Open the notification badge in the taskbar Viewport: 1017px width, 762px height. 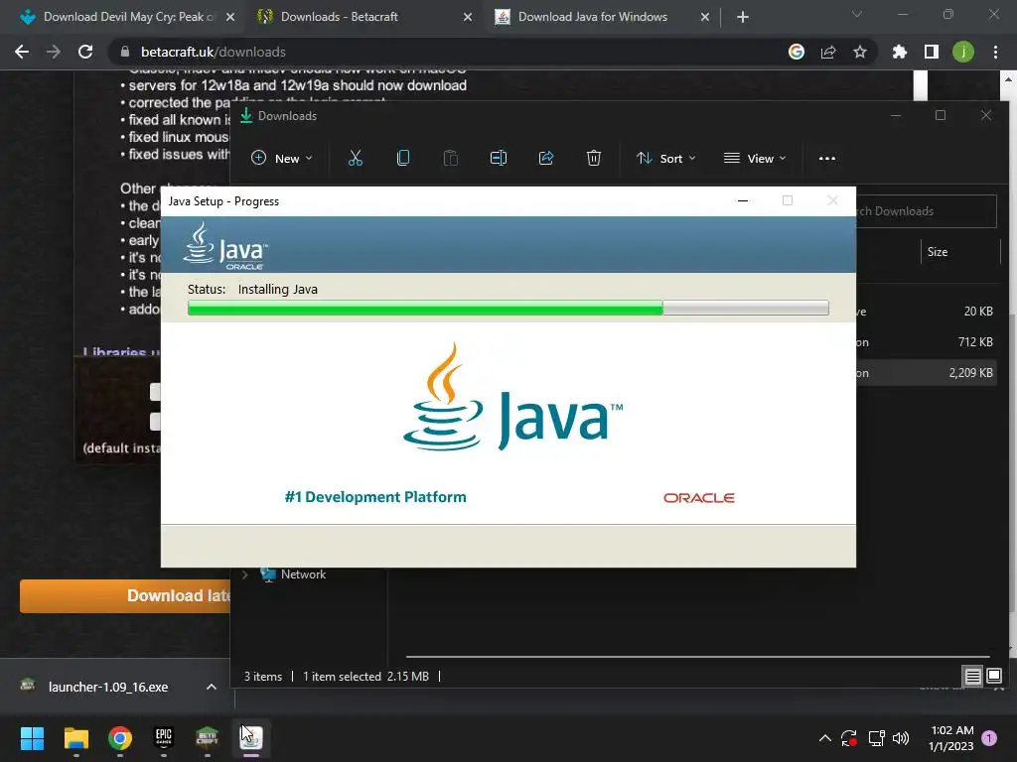[989, 738]
